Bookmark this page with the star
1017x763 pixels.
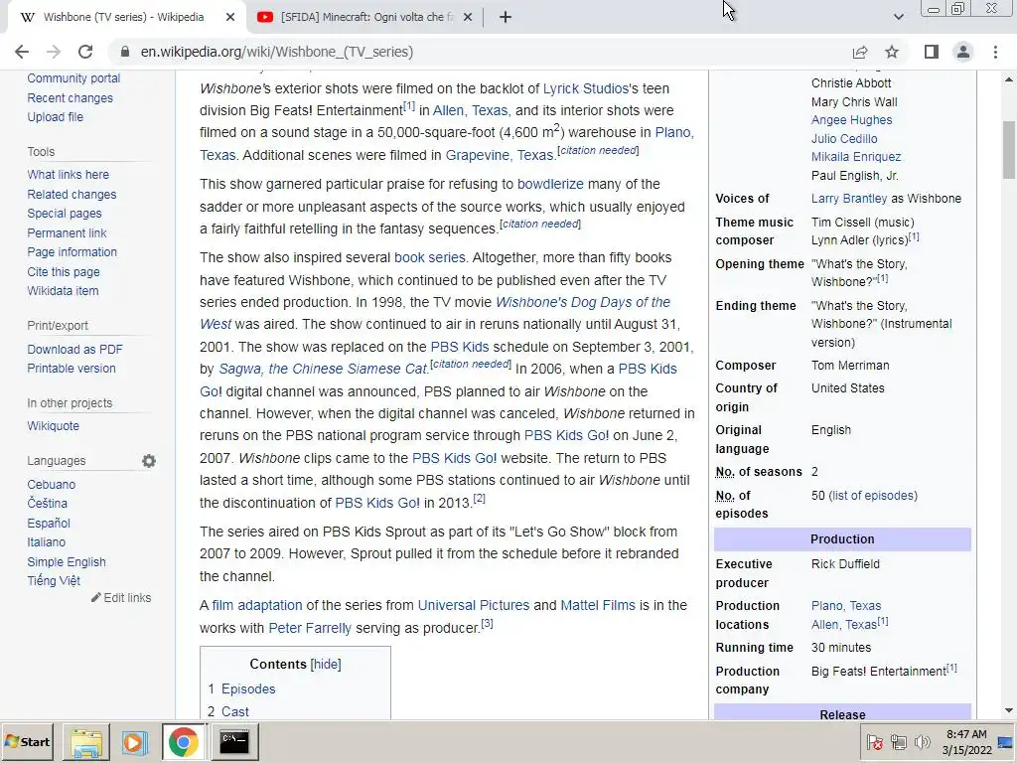892,52
